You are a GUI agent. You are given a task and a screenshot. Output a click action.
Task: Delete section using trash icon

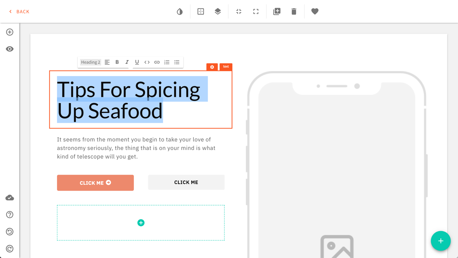click(294, 12)
